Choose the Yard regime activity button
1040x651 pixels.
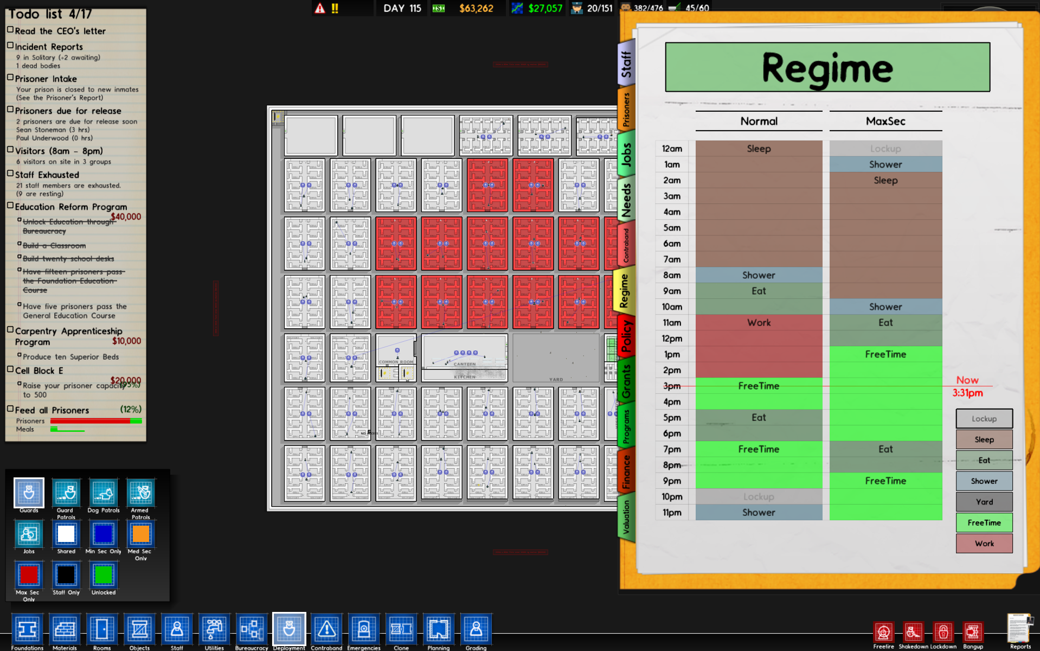984,502
